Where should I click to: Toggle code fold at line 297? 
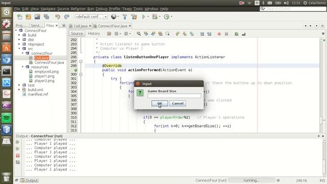point(81,61)
